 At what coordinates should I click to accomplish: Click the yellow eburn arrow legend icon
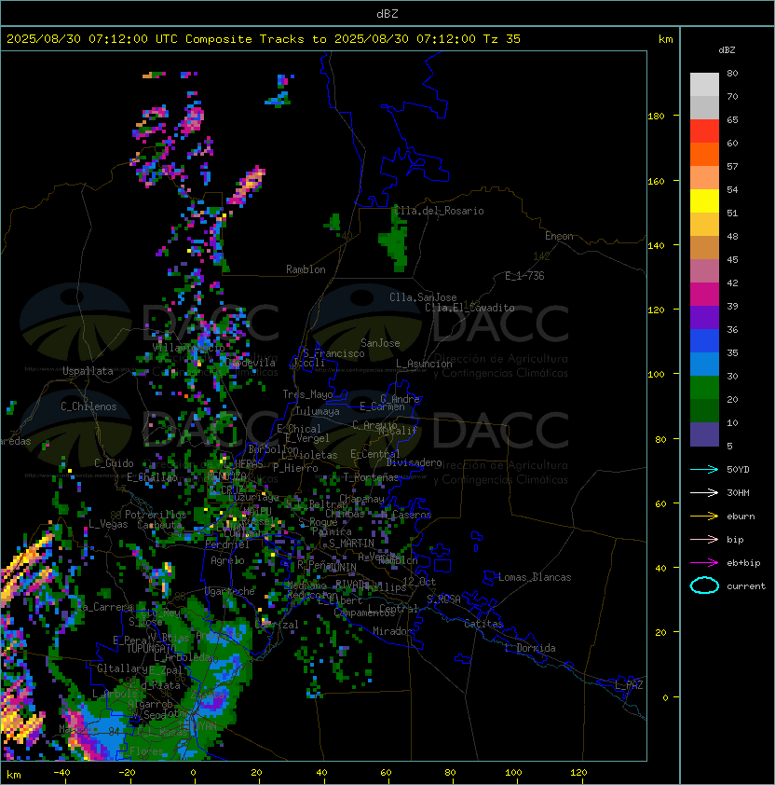click(704, 516)
